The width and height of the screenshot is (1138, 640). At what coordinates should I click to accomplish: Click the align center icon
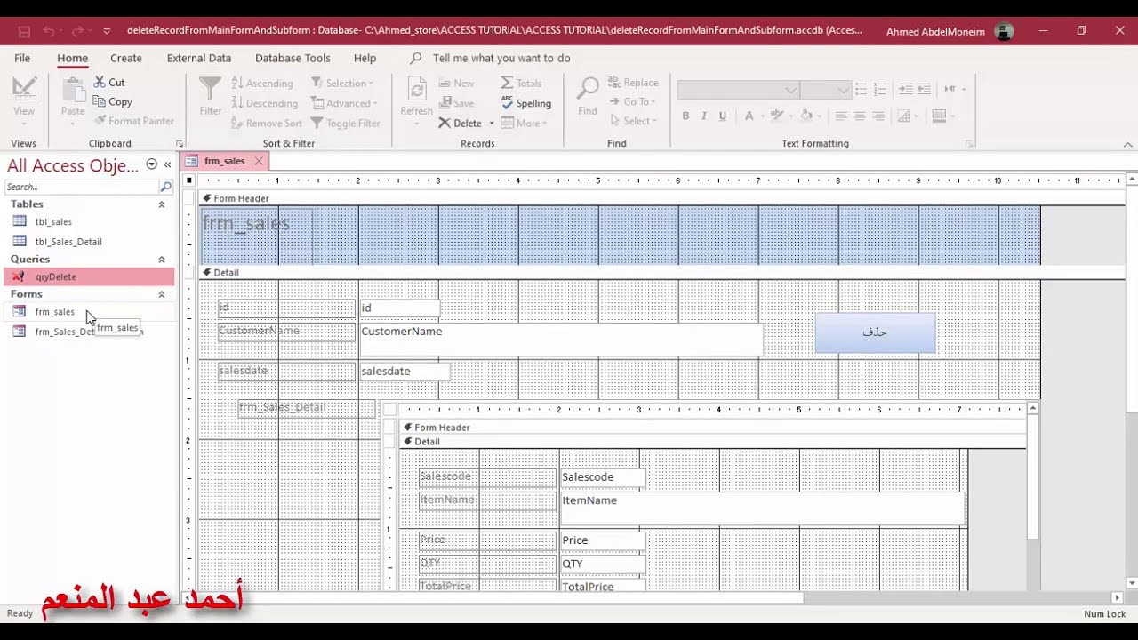860,116
